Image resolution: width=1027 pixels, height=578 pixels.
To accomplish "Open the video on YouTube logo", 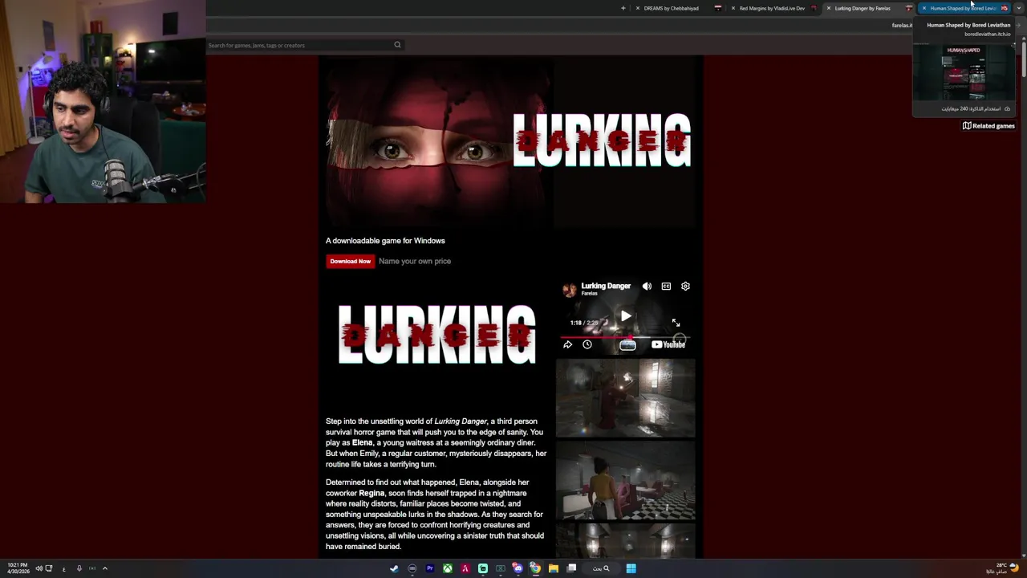I will pos(668,344).
